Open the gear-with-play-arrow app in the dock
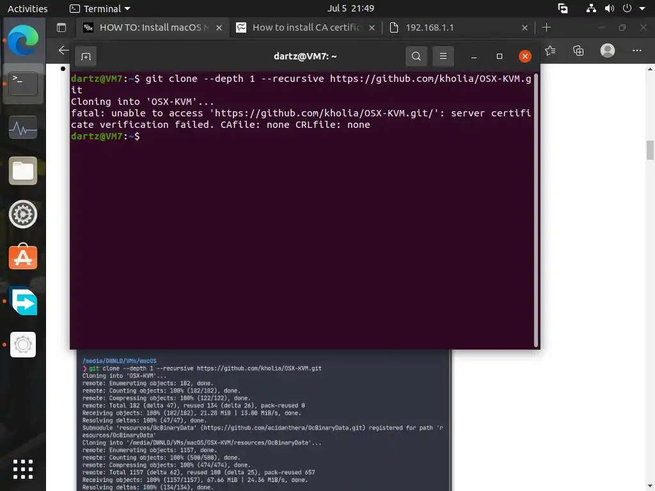Image resolution: width=655 pixels, height=491 pixels. [x=23, y=214]
